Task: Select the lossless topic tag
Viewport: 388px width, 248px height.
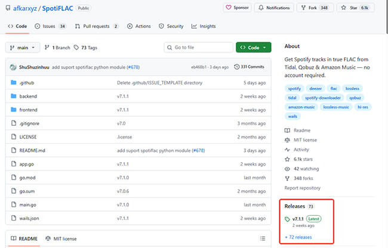Action: [352, 88]
